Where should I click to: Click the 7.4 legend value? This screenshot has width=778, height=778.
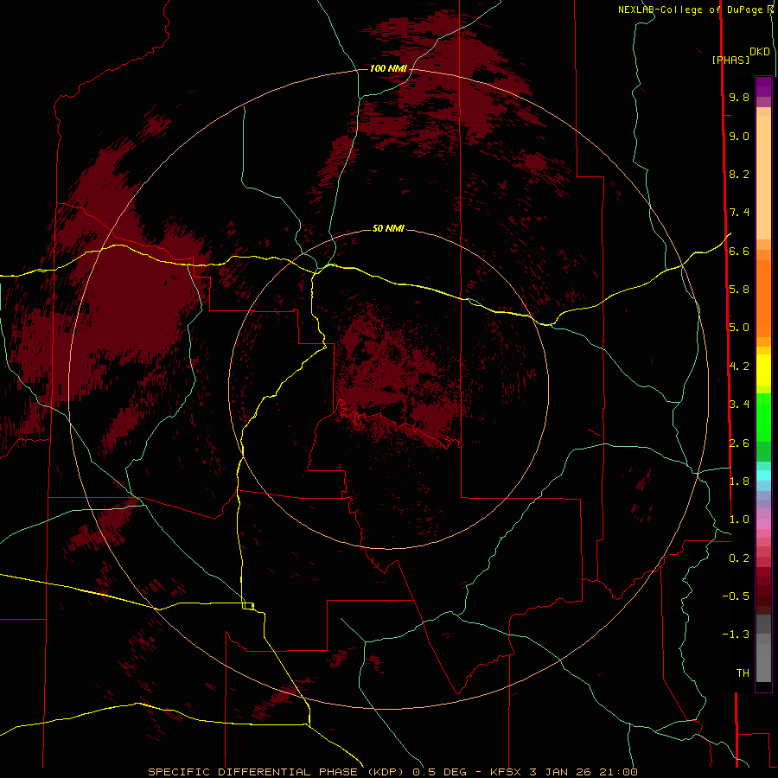pyautogui.click(x=739, y=213)
